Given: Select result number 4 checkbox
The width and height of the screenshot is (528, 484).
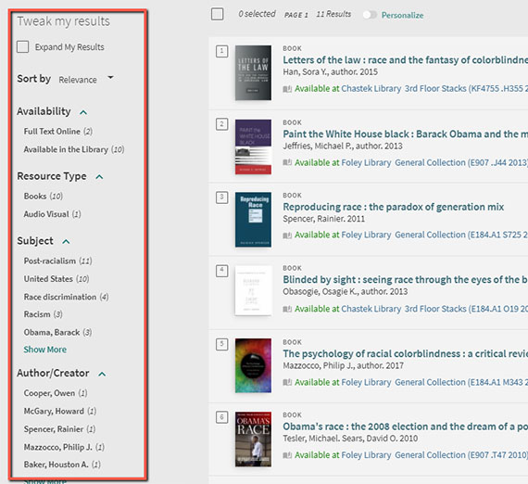Looking at the screenshot, I should click(x=221, y=271).
